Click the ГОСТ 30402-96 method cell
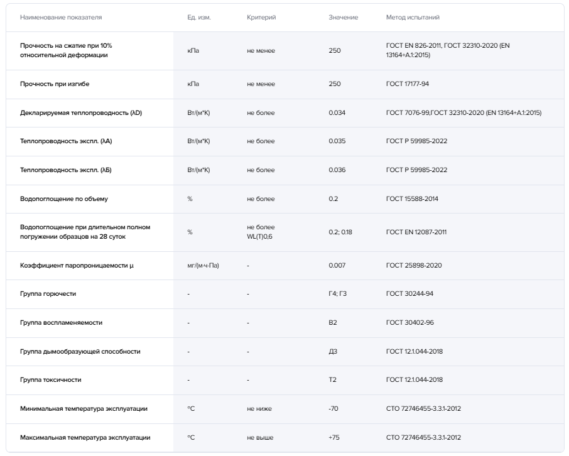This screenshot has width=569, height=456. pyautogui.click(x=410, y=323)
